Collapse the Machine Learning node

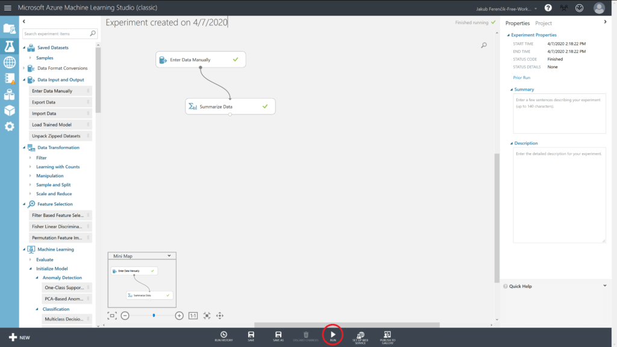click(24, 249)
